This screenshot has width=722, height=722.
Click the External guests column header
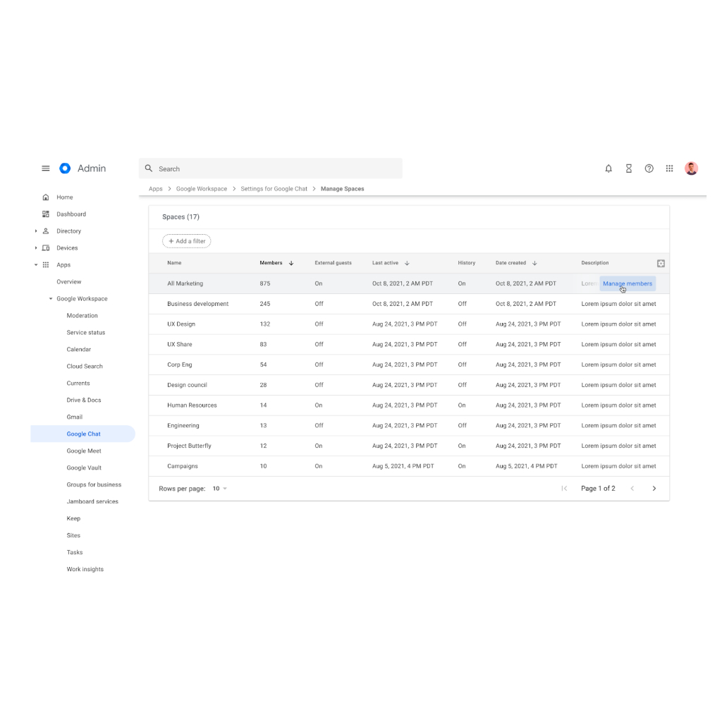(333, 263)
